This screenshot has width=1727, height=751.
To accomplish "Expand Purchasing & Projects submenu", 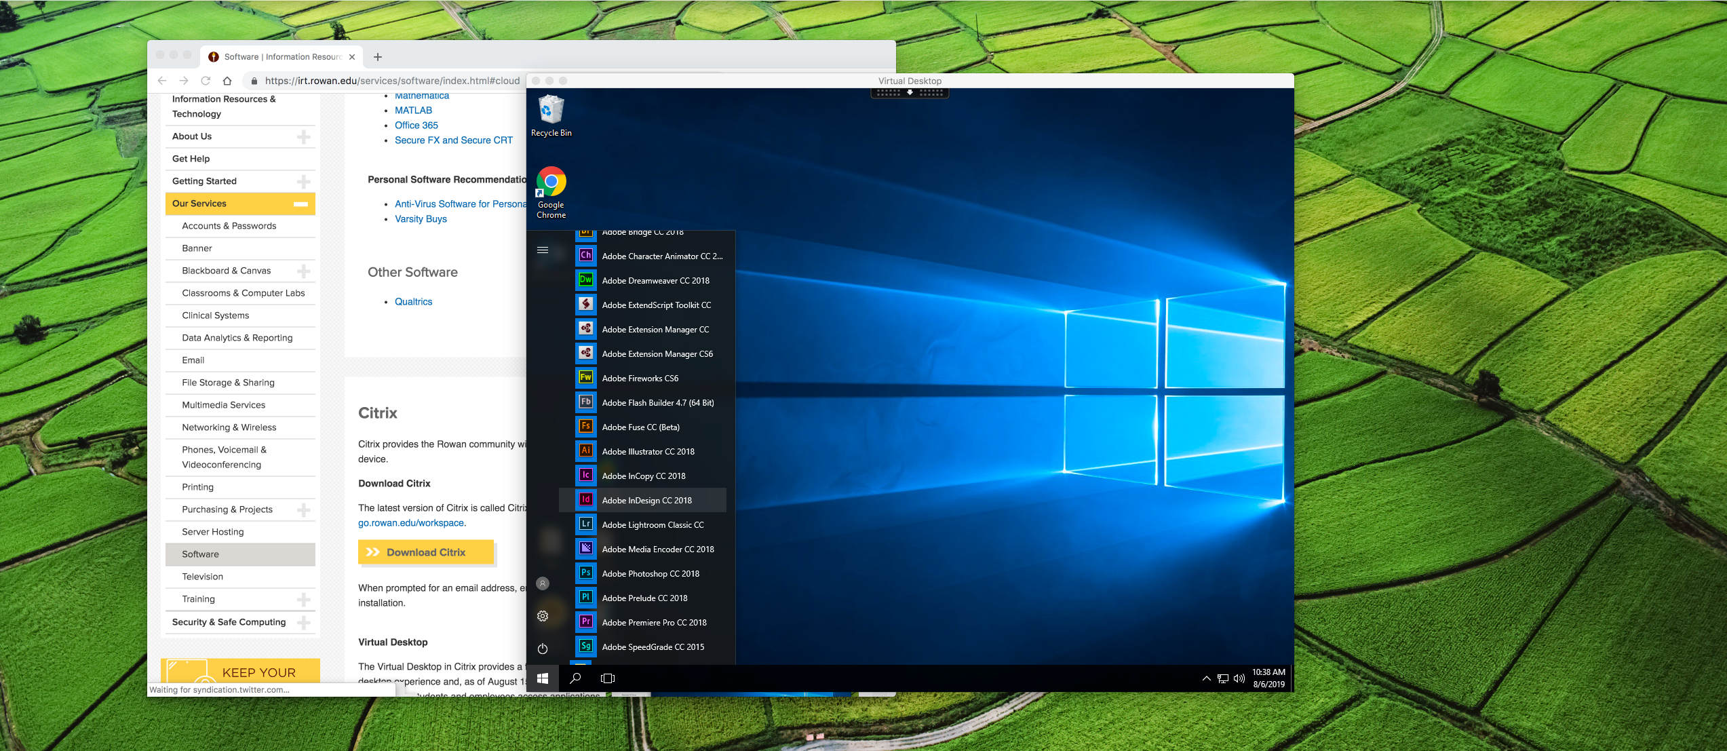I will tap(304, 510).
